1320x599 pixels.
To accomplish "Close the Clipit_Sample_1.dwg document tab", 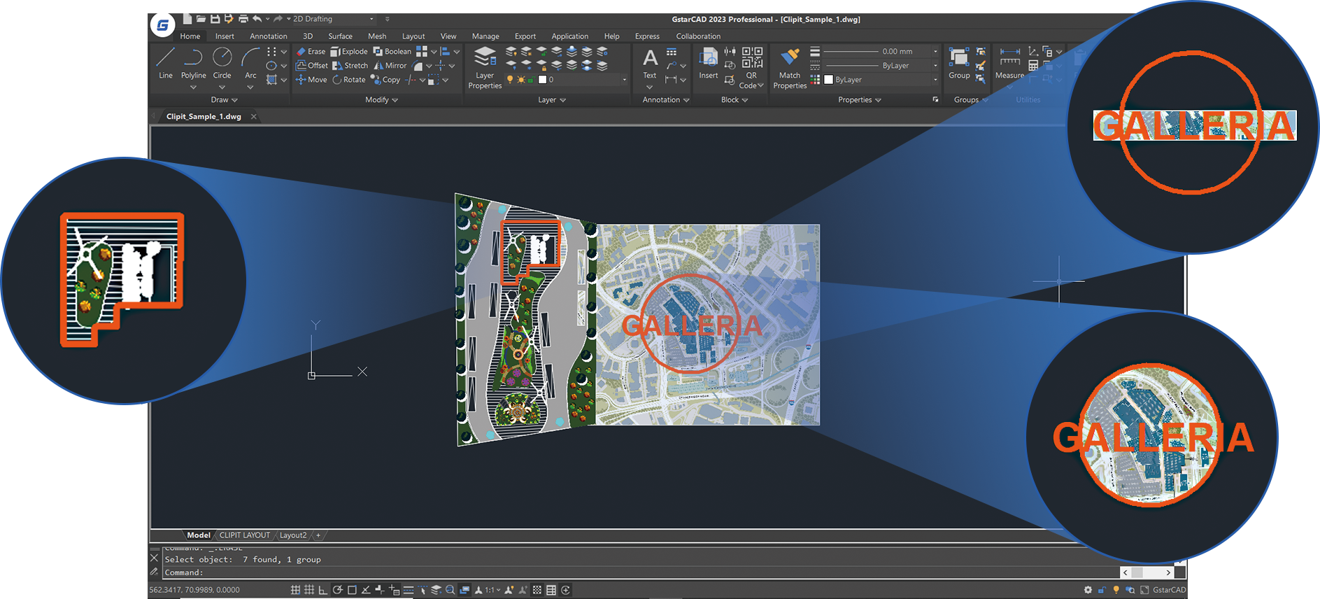I will (254, 117).
